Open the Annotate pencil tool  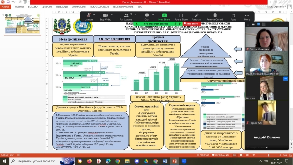pyautogui.click(x=196, y=17)
